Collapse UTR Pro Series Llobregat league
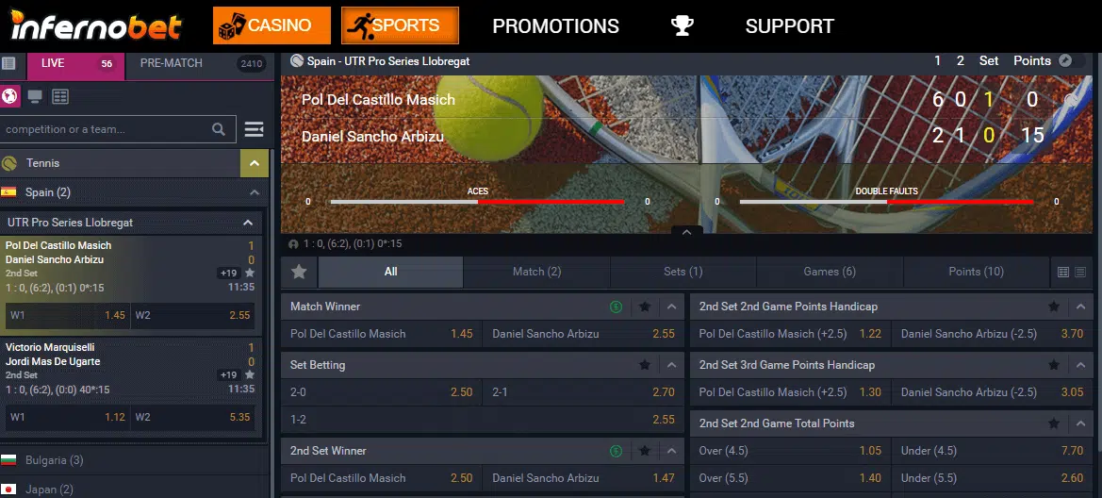1102x498 pixels. click(x=247, y=223)
